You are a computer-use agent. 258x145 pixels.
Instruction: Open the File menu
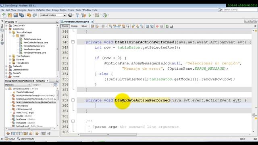2,10
